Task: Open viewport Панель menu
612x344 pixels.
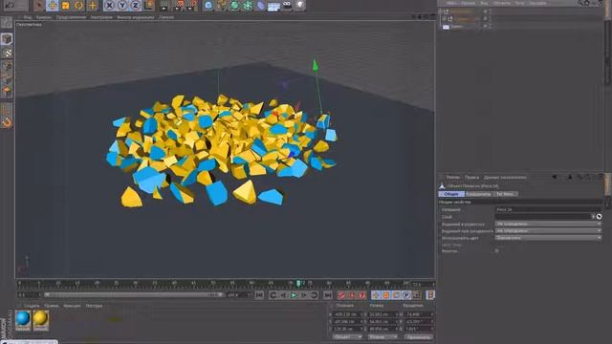Action: click(166, 17)
